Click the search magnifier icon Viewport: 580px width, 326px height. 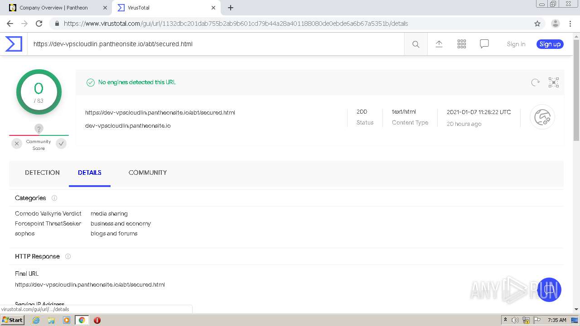[416, 44]
